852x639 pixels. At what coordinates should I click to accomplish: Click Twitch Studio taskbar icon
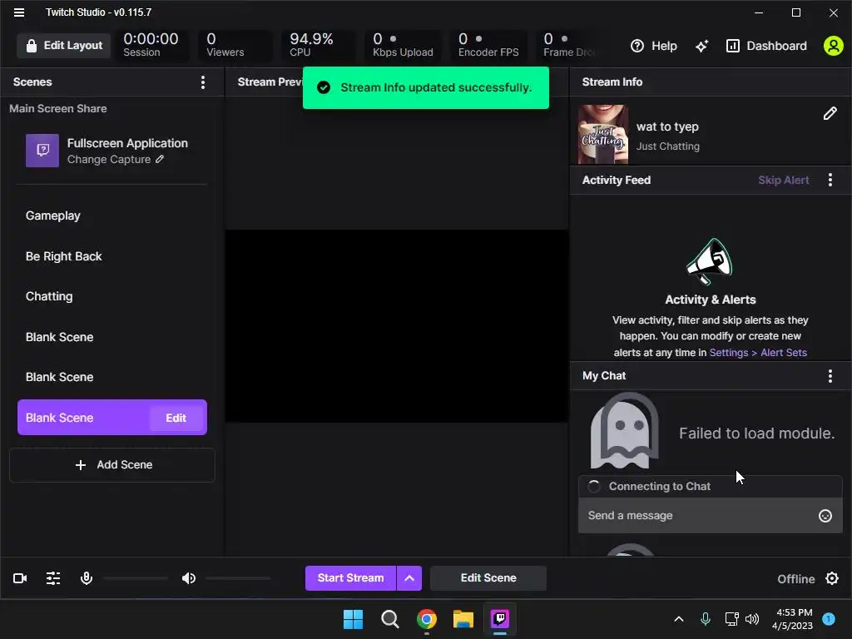click(500, 619)
